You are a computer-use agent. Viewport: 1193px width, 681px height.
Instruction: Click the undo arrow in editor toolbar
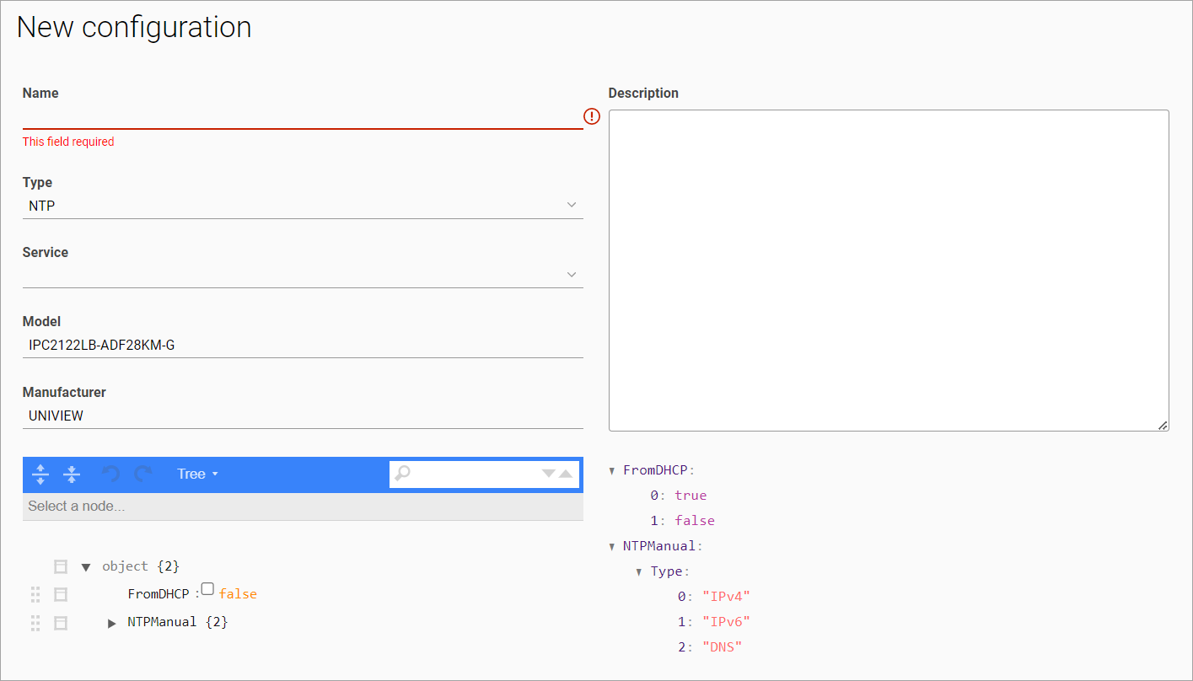tap(110, 474)
